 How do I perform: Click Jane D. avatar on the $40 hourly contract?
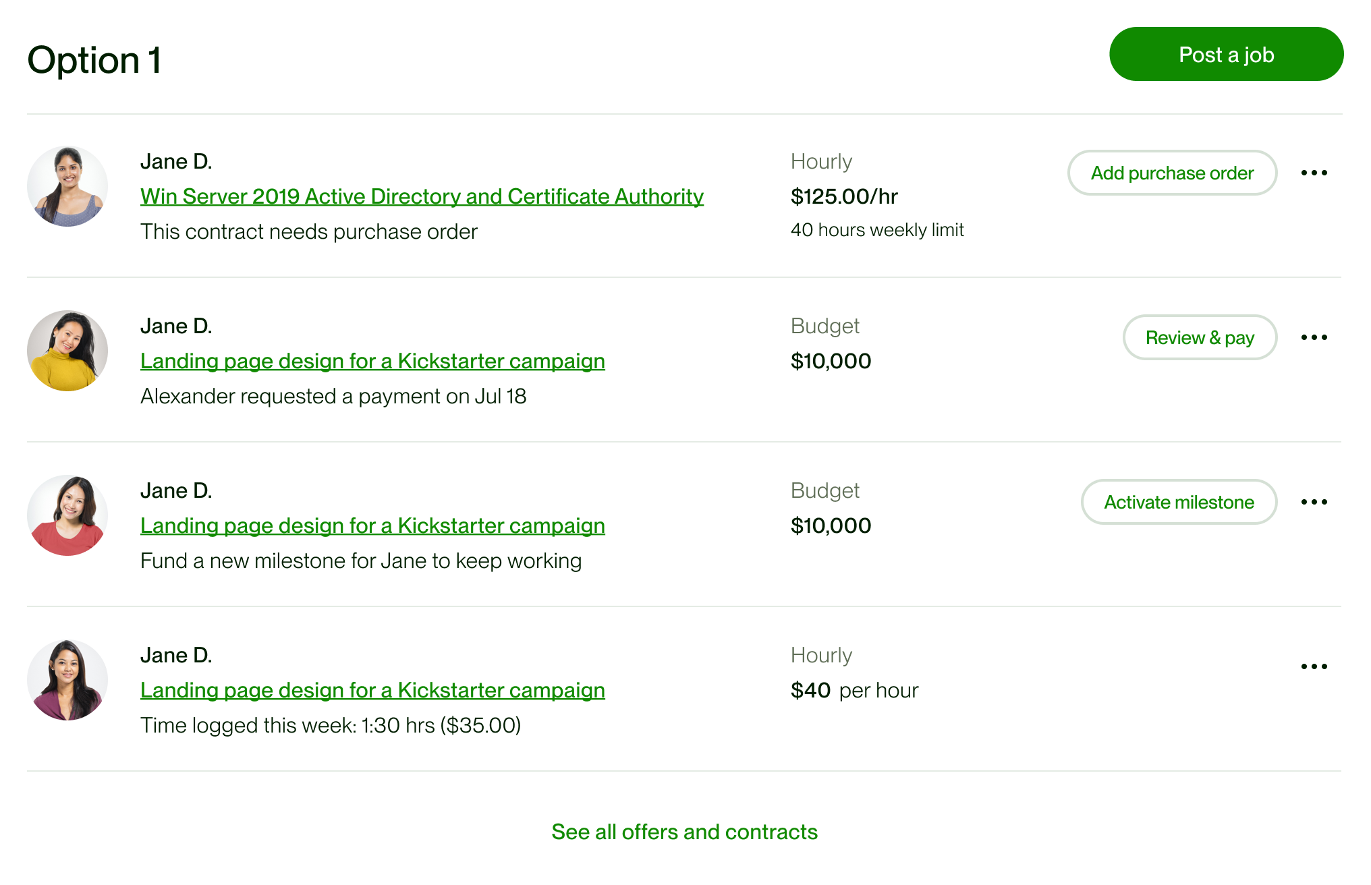pos(67,680)
